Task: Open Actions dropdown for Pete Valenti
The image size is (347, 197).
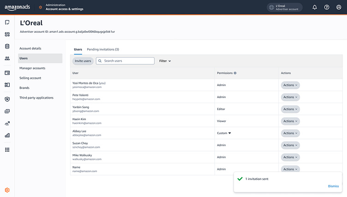Action: pos(290,97)
